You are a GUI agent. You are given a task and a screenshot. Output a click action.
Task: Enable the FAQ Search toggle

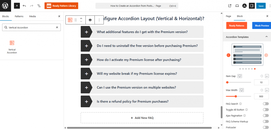click(x=266, y=104)
